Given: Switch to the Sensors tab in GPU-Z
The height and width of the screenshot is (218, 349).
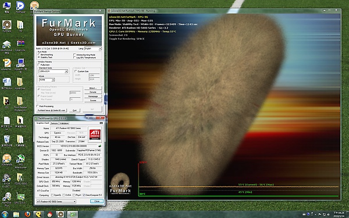Looking at the screenshot, I should tap(54, 123).
